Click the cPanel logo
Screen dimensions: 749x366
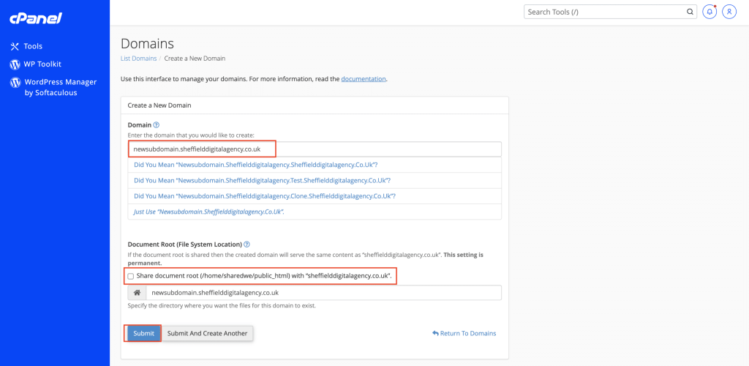pos(35,18)
